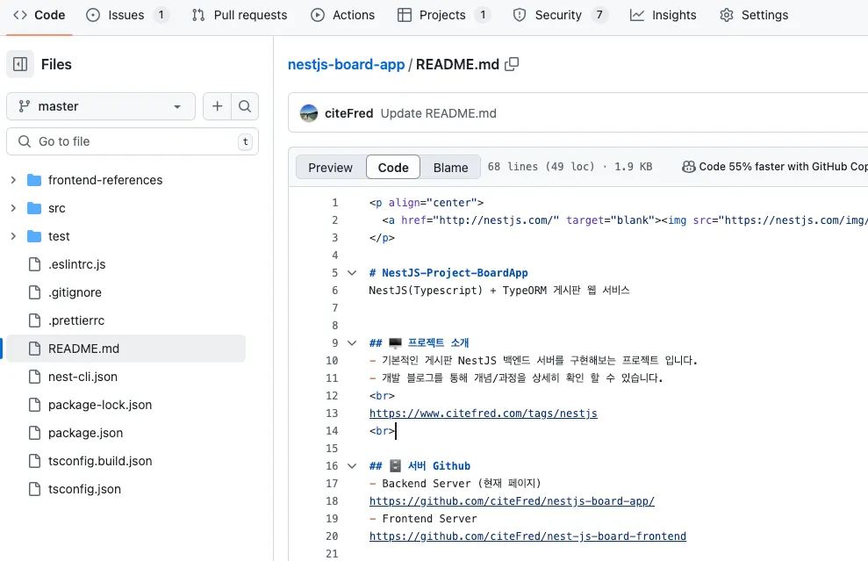Click the Pull requests icon

198,15
